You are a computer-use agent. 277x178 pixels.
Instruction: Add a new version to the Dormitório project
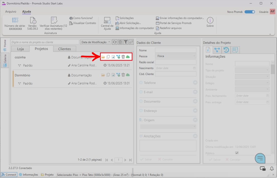(x=118, y=75)
